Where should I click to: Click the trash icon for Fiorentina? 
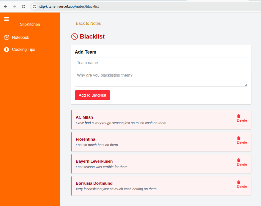(x=239, y=138)
